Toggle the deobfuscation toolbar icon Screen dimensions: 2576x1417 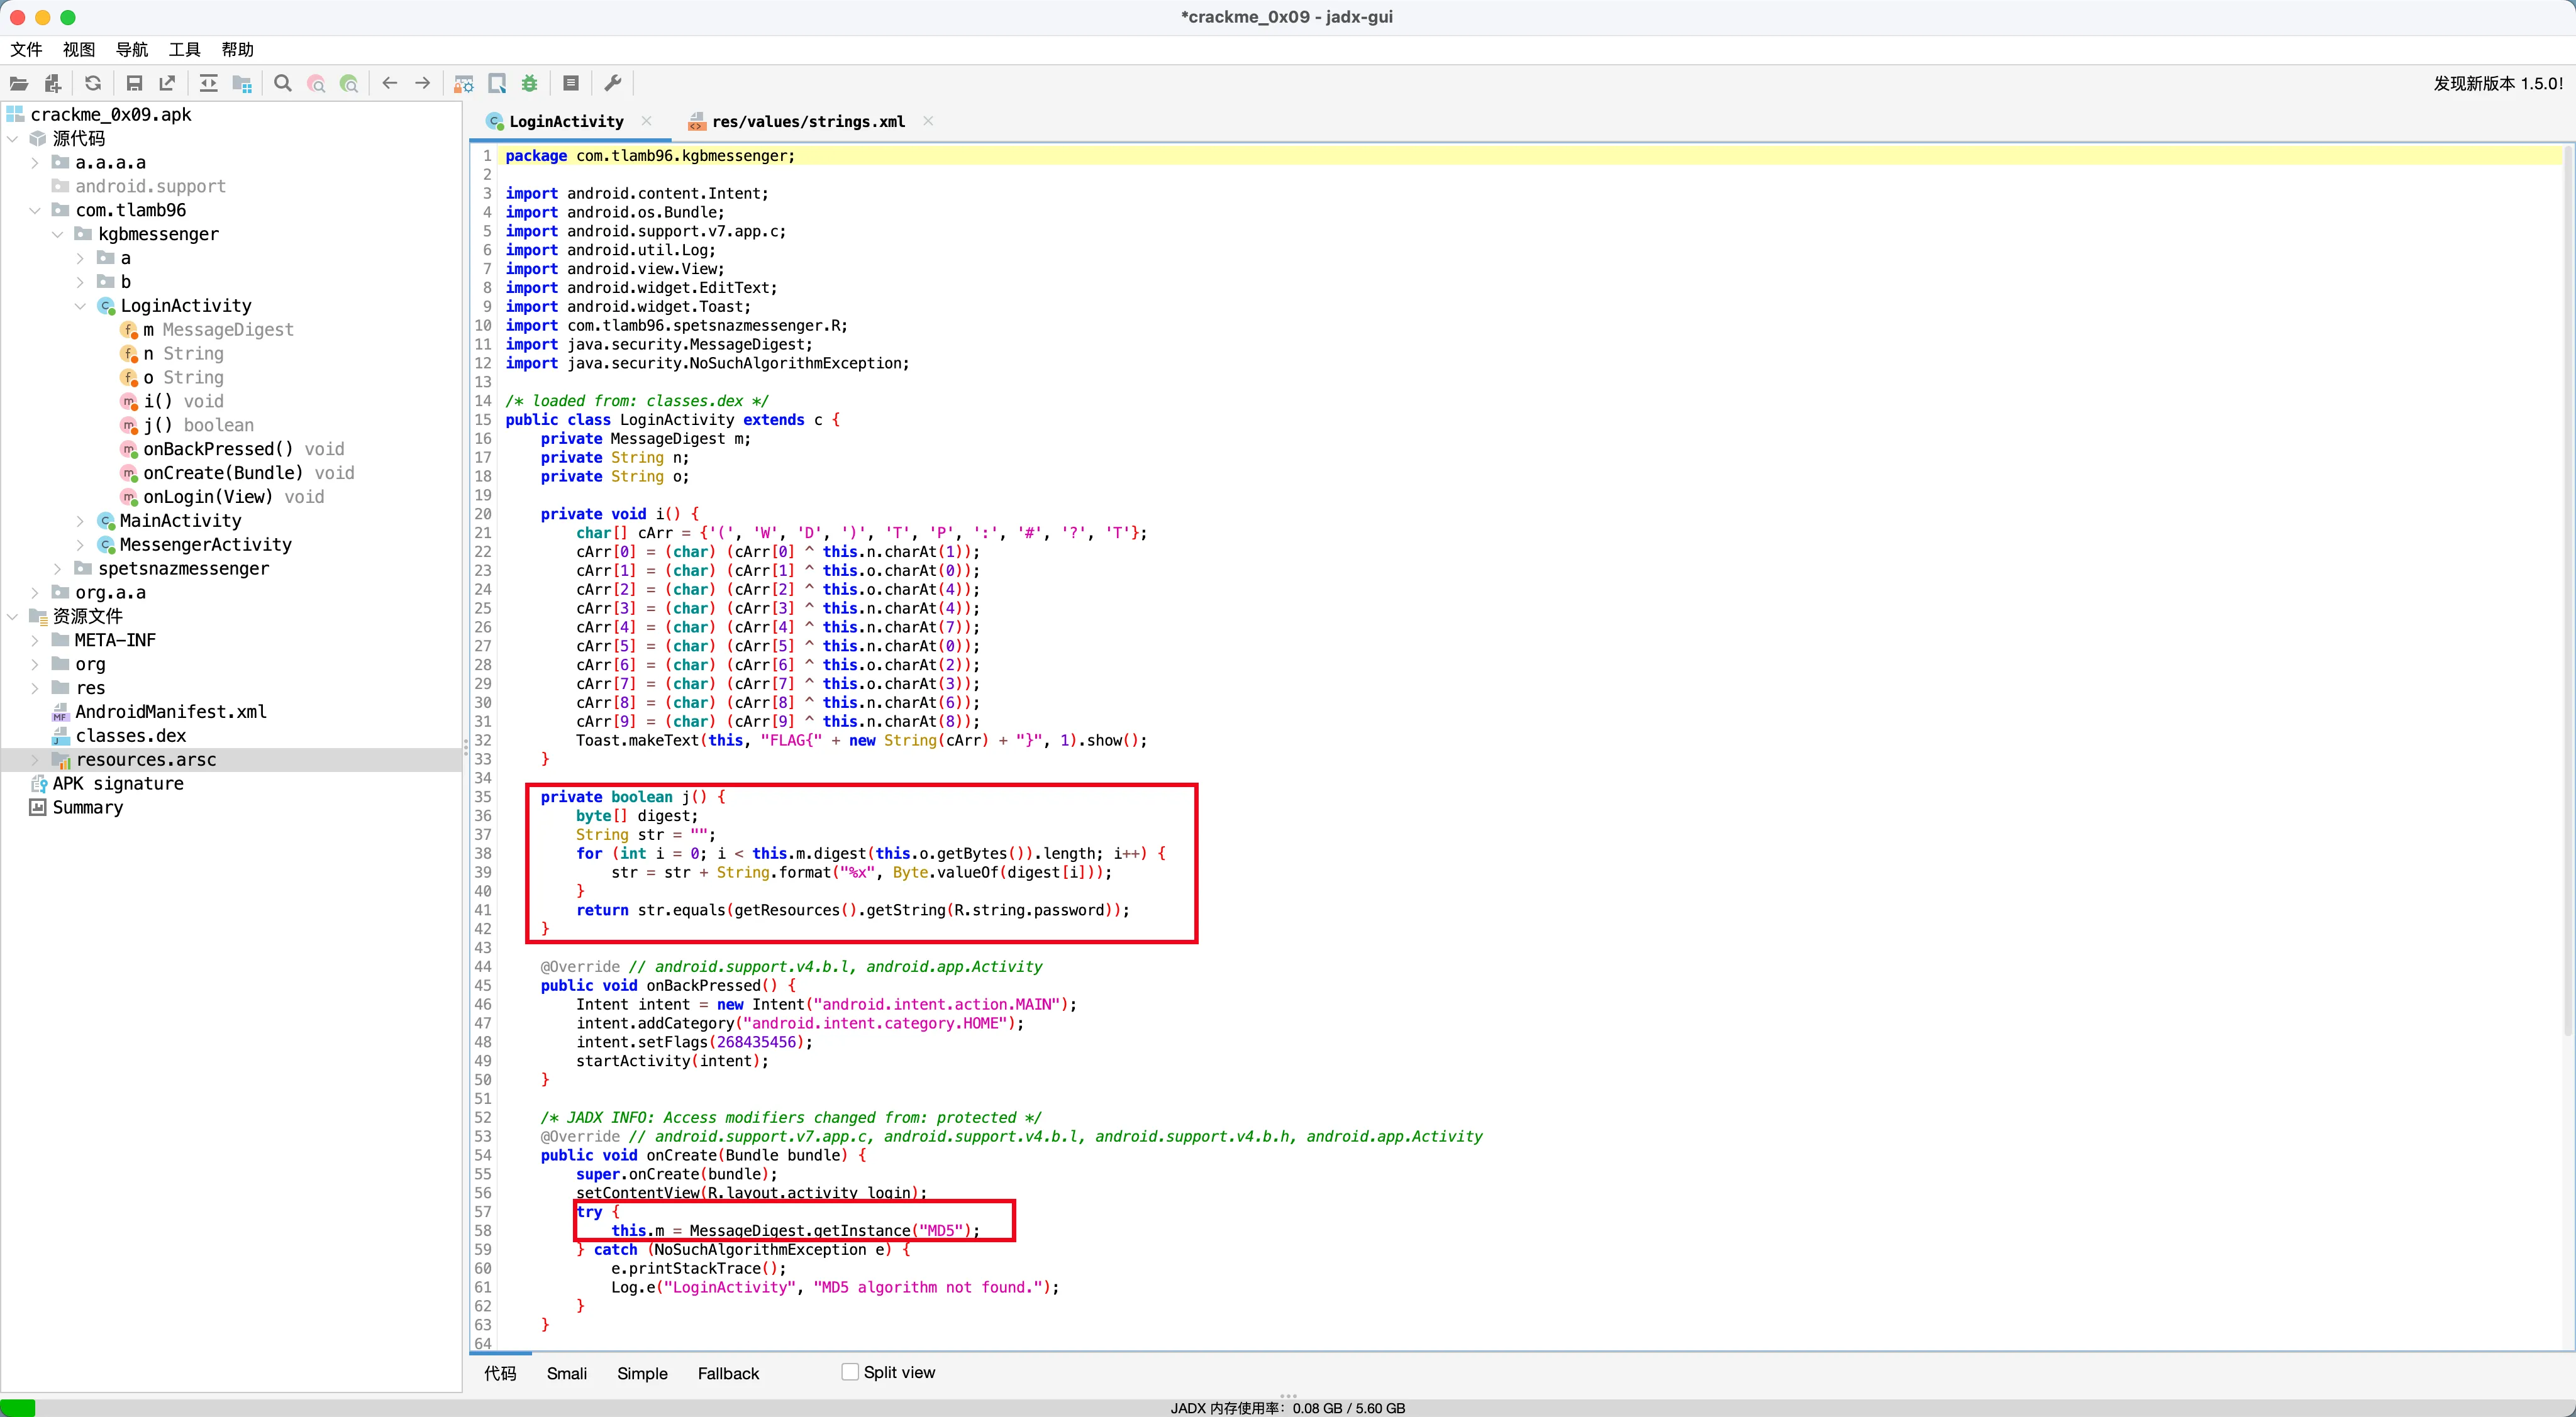point(464,84)
